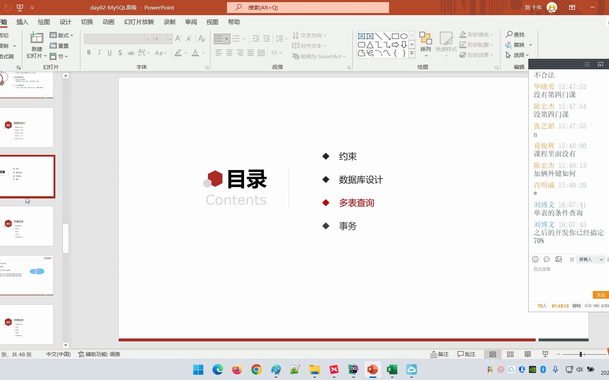Viewport: 609px width, 380px height.
Task: Reset the slide layout
Action: coord(59,46)
